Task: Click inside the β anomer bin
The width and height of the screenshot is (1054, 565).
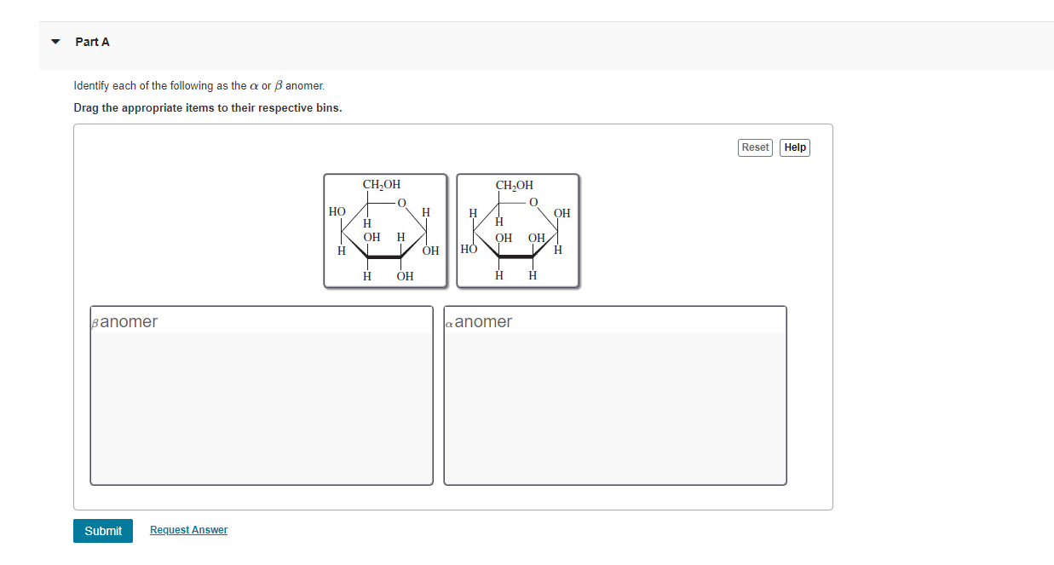Action: pyautogui.click(x=261, y=401)
